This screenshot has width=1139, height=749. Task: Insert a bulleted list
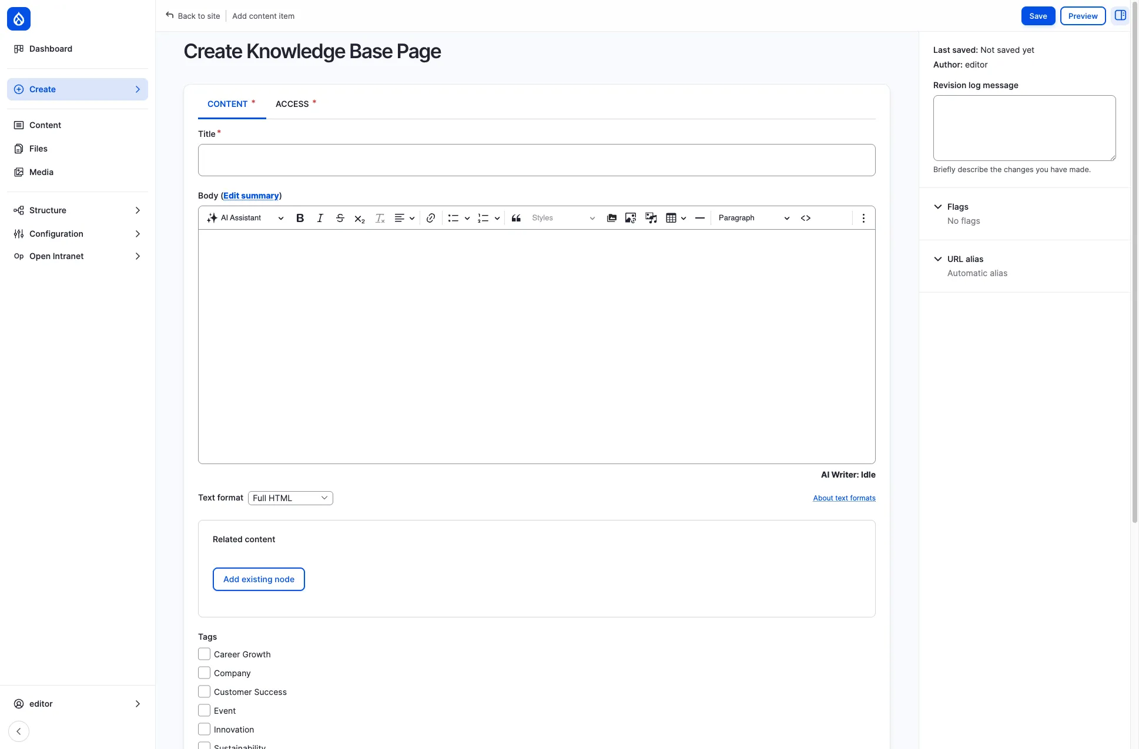click(x=453, y=218)
